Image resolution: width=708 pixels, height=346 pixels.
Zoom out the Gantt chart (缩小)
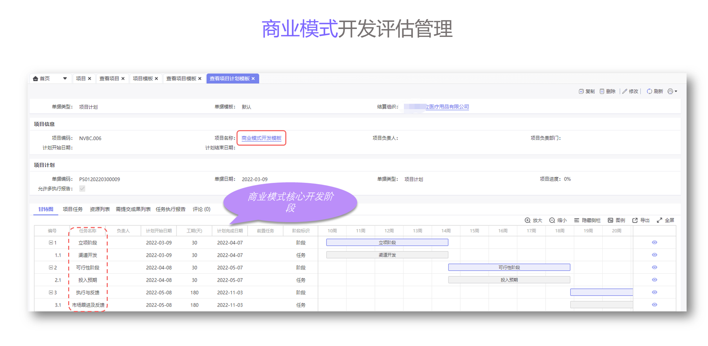(x=552, y=220)
